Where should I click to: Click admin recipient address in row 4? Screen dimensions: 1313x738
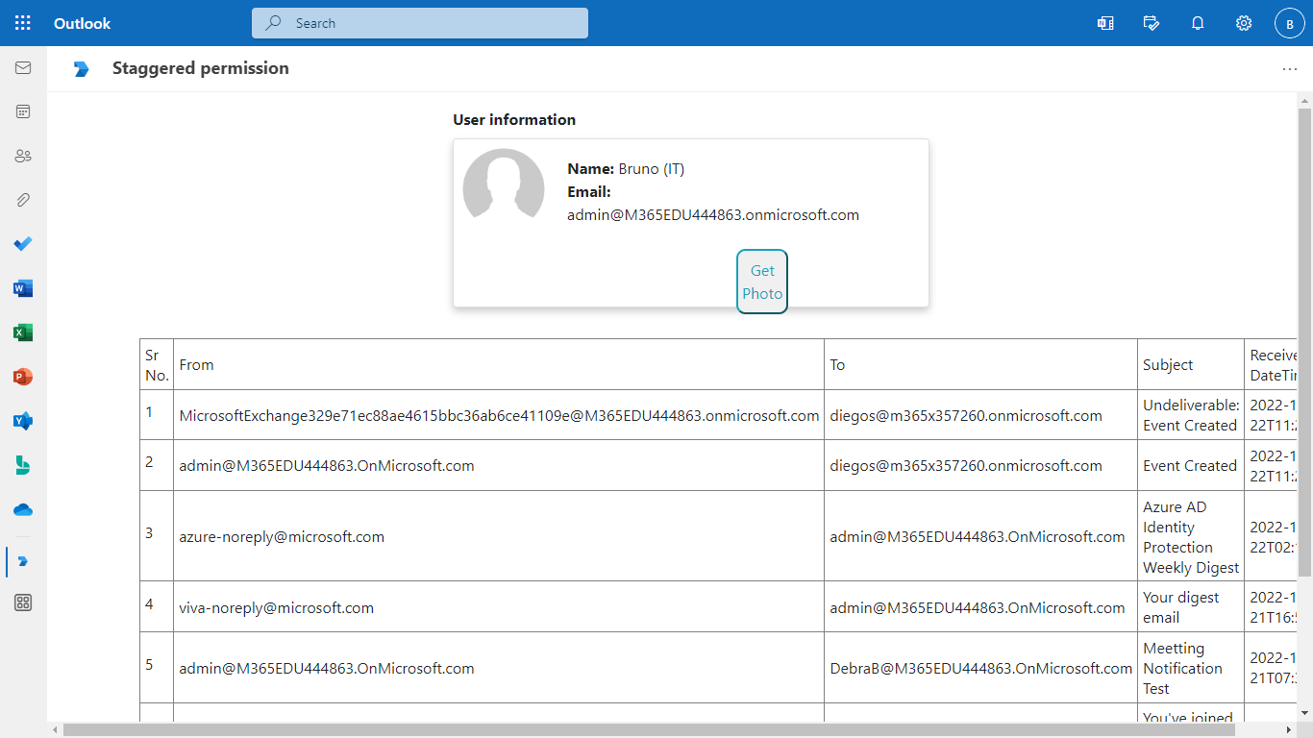(978, 607)
